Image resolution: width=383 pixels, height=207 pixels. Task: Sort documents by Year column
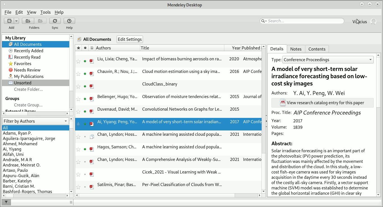click(x=233, y=48)
